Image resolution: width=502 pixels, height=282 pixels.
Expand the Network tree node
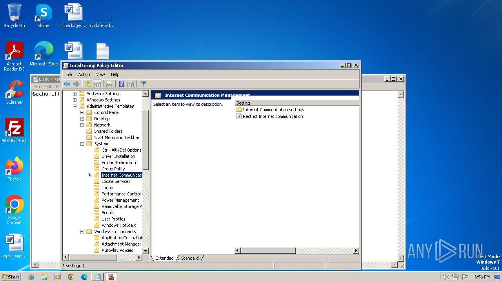pyautogui.click(x=82, y=125)
